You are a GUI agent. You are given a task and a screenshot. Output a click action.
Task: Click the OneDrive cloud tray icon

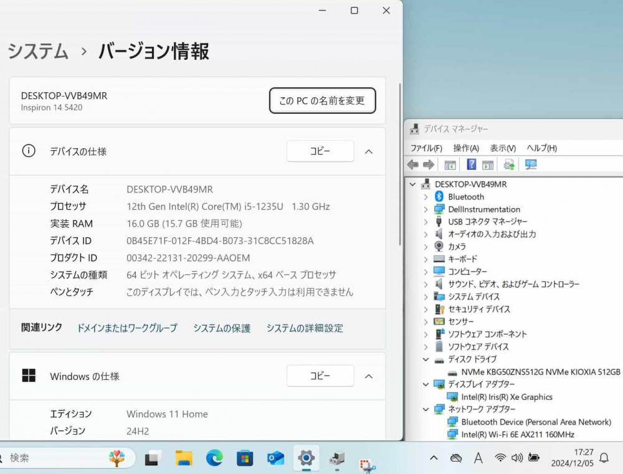pyautogui.click(x=456, y=458)
